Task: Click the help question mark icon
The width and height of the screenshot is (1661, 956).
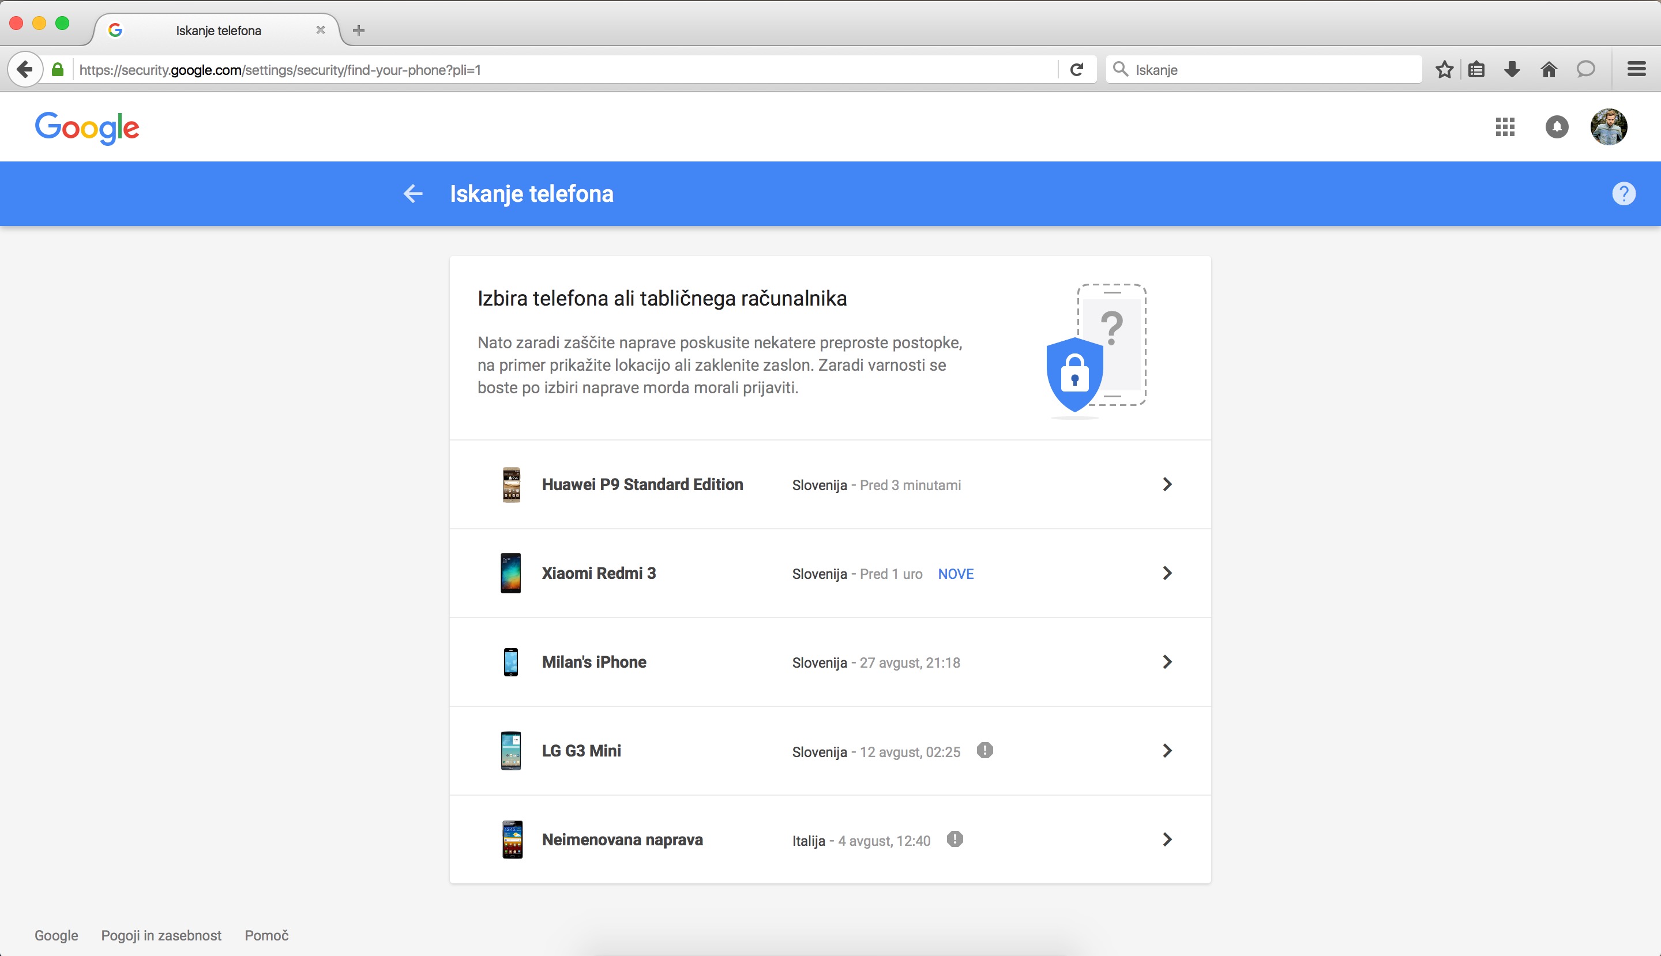Action: pos(1624,194)
